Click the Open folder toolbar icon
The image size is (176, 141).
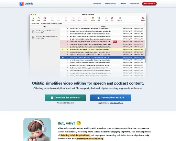point(39,18)
